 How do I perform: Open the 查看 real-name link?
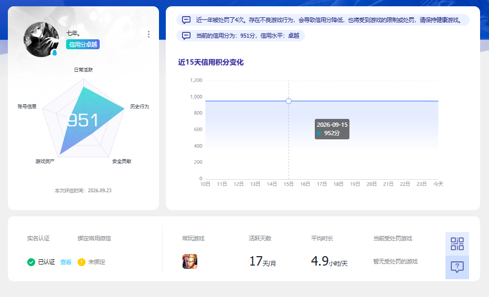click(x=66, y=262)
